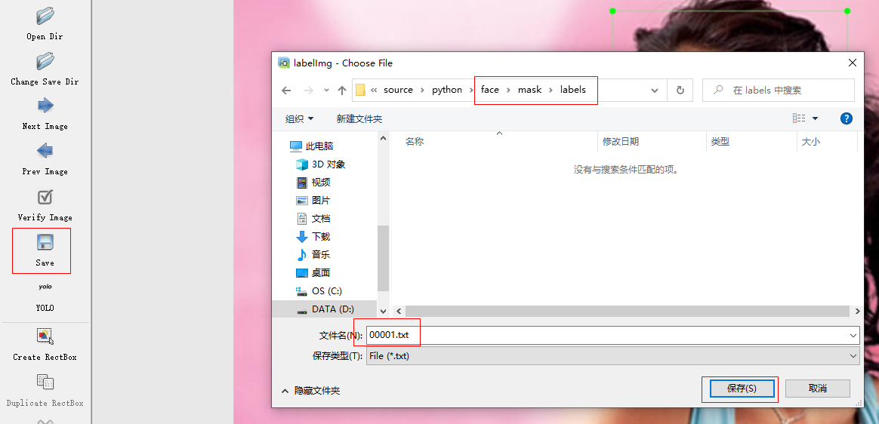Go to Prev Image arrow

tap(45, 151)
